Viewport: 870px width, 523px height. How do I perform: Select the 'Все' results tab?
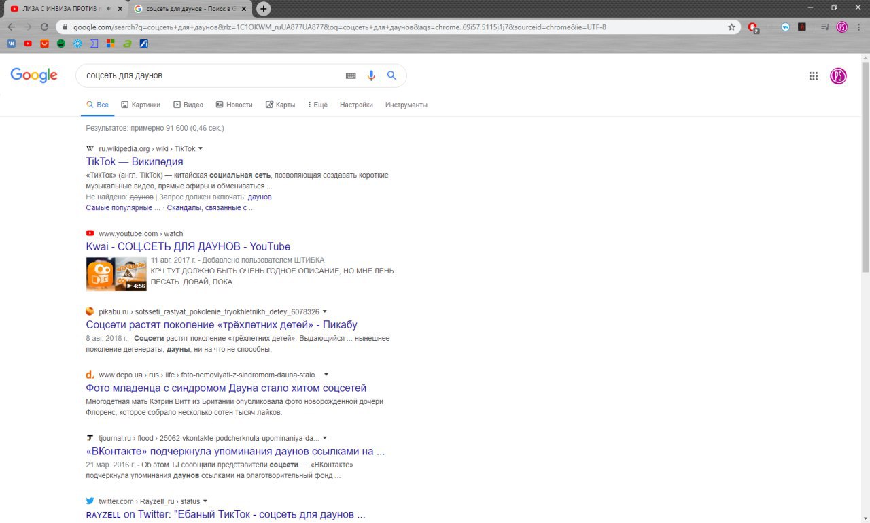97,105
